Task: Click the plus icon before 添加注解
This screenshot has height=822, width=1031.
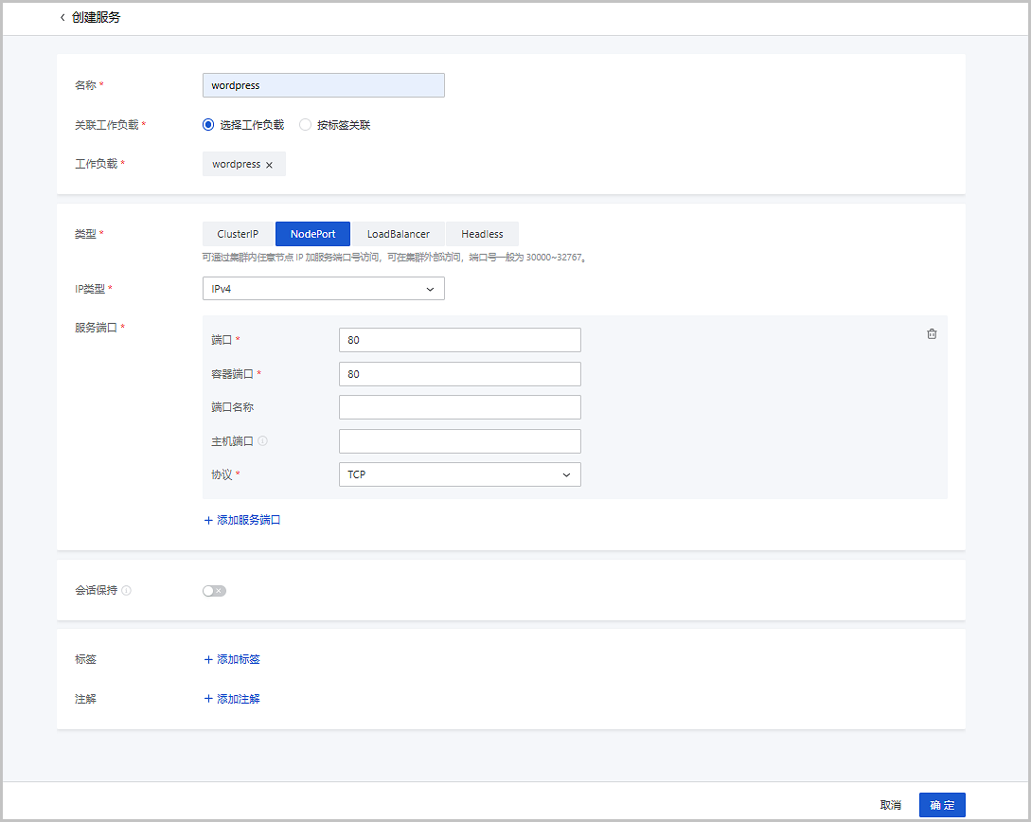Action: tap(207, 698)
